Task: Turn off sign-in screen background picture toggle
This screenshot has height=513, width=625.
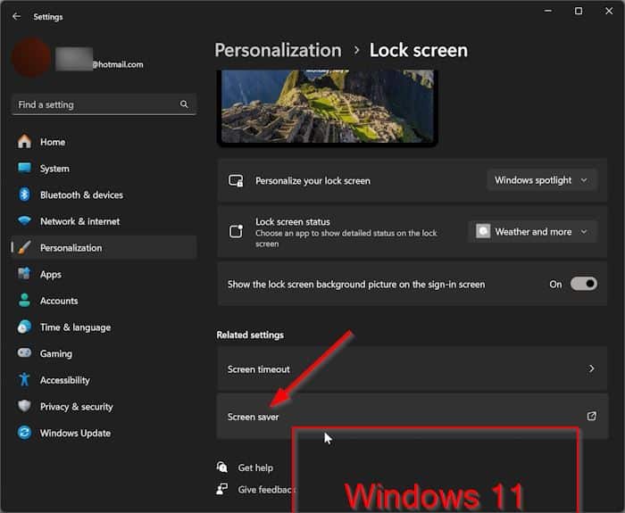Action: (584, 284)
